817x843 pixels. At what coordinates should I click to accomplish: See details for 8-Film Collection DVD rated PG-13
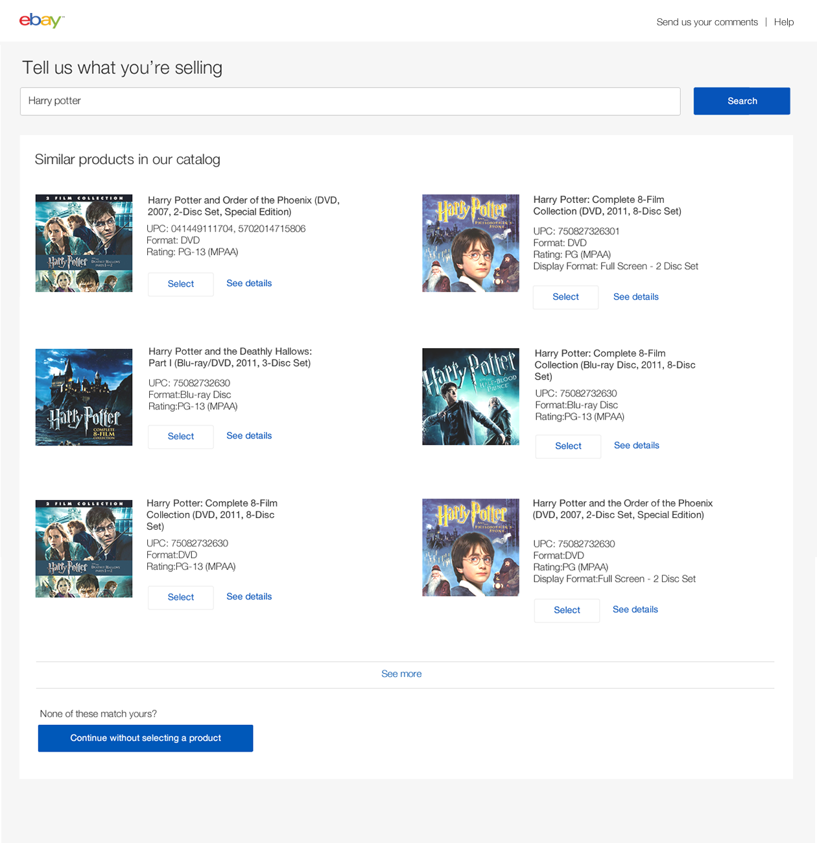point(249,597)
